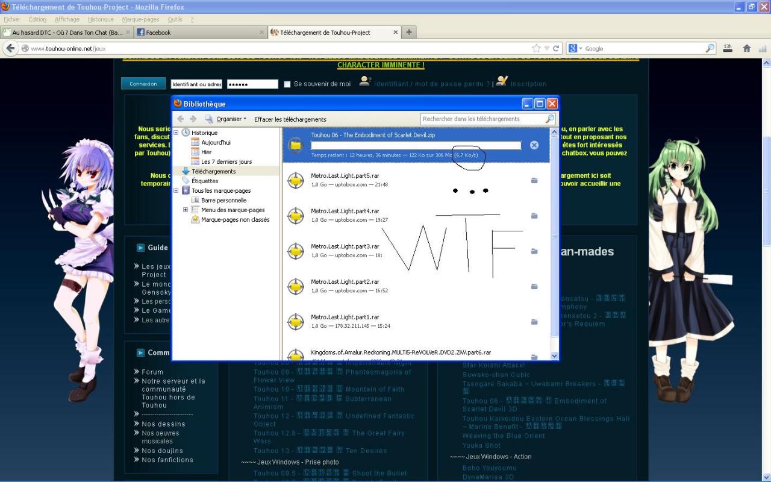Click the lost password icon beside the login form
The height and width of the screenshot is (482, 771).
point(364,81)
